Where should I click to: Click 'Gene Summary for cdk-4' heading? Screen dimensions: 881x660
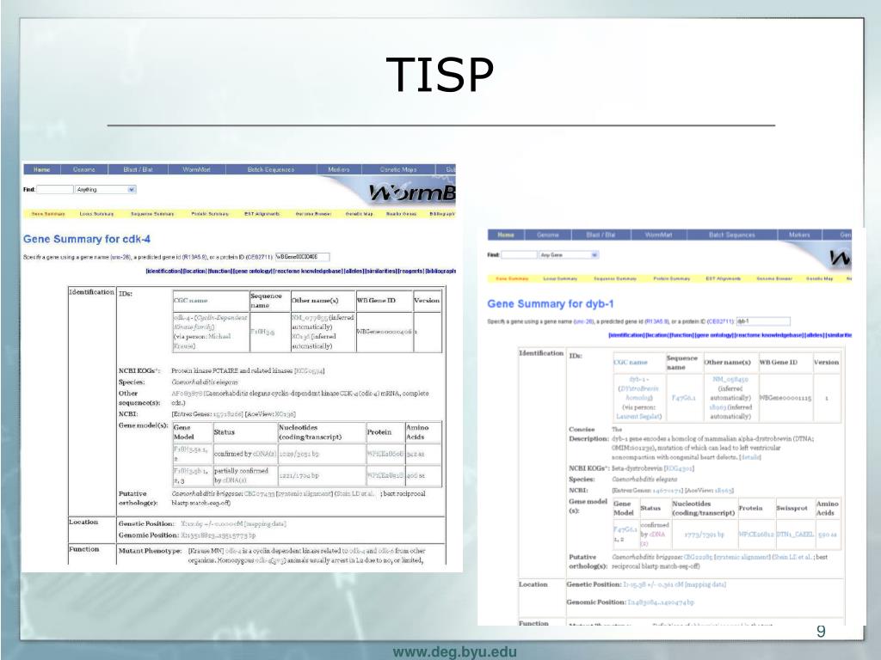tap(87, 239)
